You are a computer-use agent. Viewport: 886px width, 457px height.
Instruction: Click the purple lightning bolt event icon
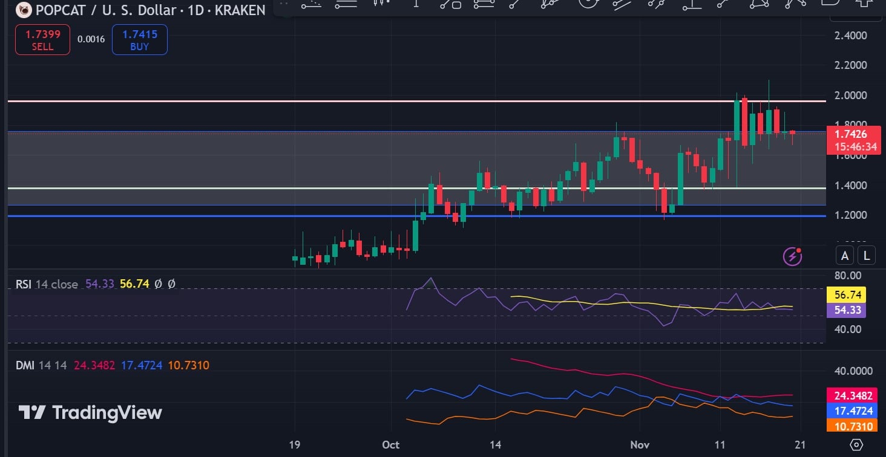(x=792, y=256)
